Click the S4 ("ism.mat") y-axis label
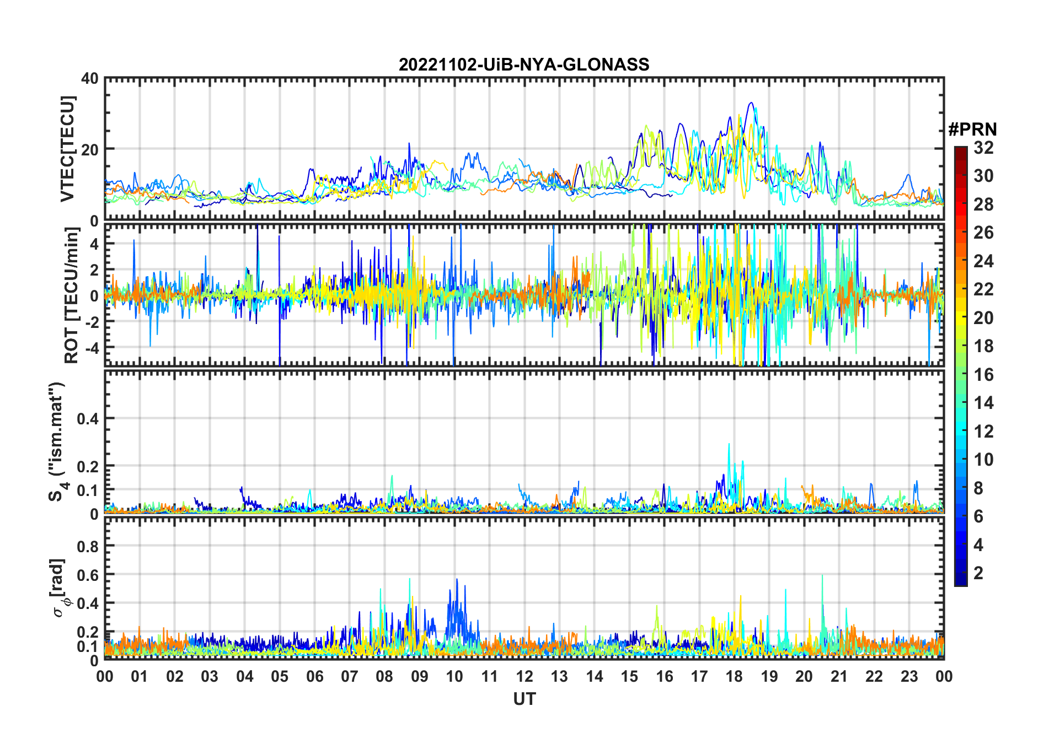Screen dimensions: 1049x733 coord(57,442)
